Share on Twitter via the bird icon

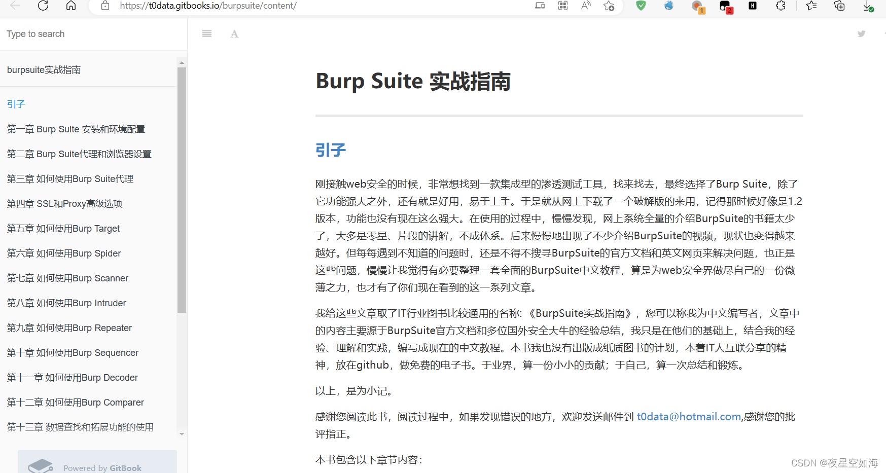(861, 34)
